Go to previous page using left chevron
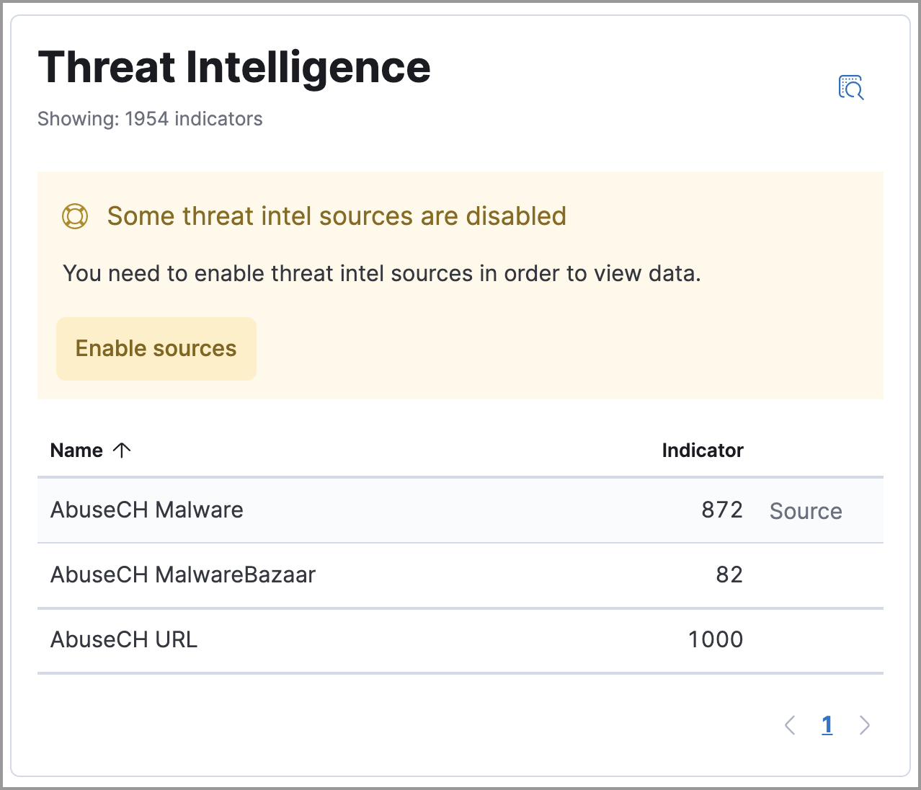Image resolution: width=921 pixels, height=790 pixels. tap(790, 725)
